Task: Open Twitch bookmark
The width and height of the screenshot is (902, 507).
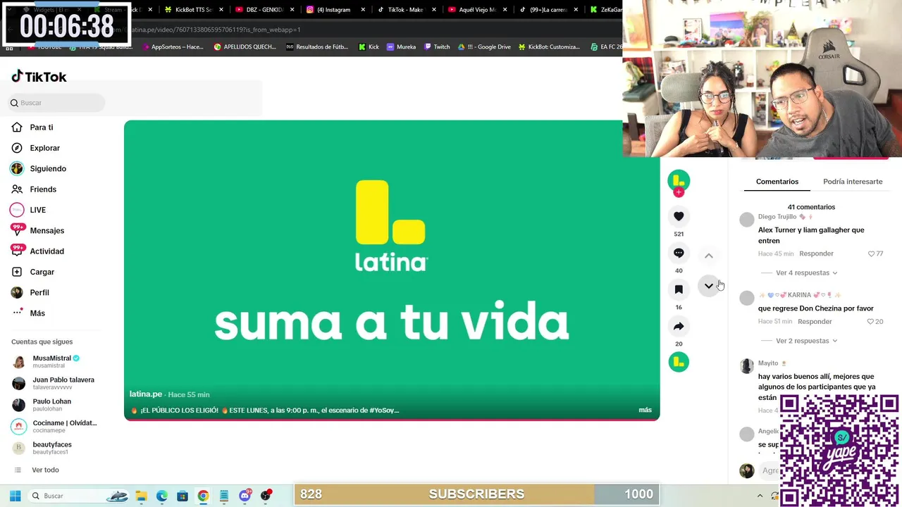Action: point(436,47)
